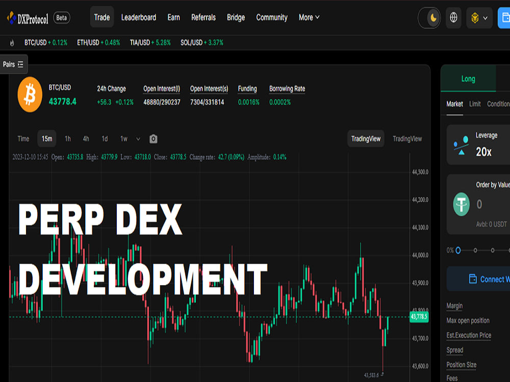Image resolution: width=510 pixels, height=382 pixels.
Task: Open the Referrals page
Action: [x=203, y=17]
